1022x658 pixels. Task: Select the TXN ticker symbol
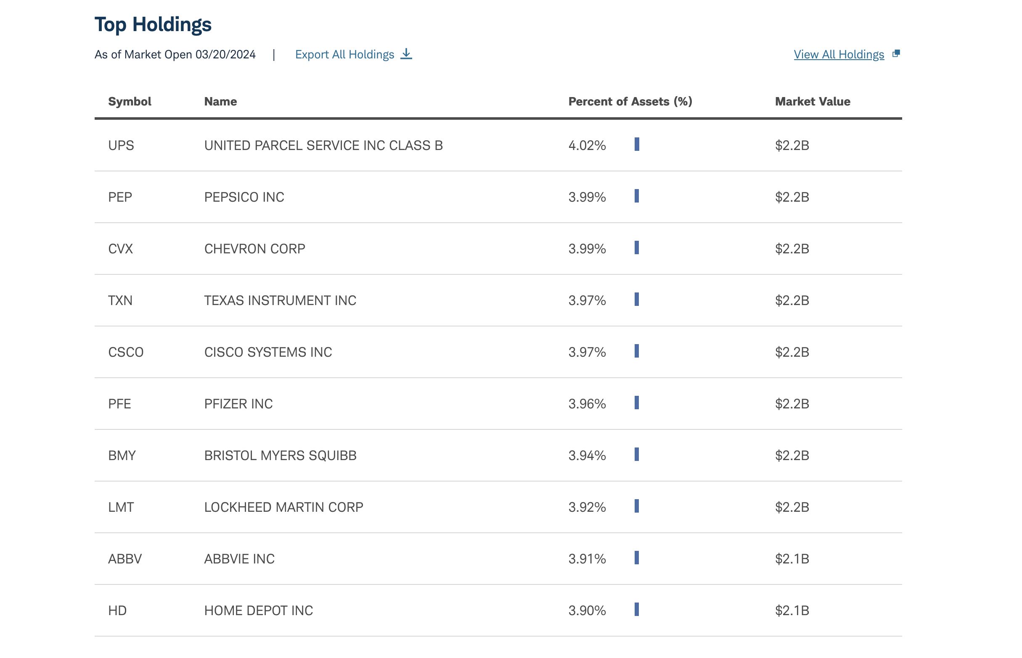(x=120, y=300)
